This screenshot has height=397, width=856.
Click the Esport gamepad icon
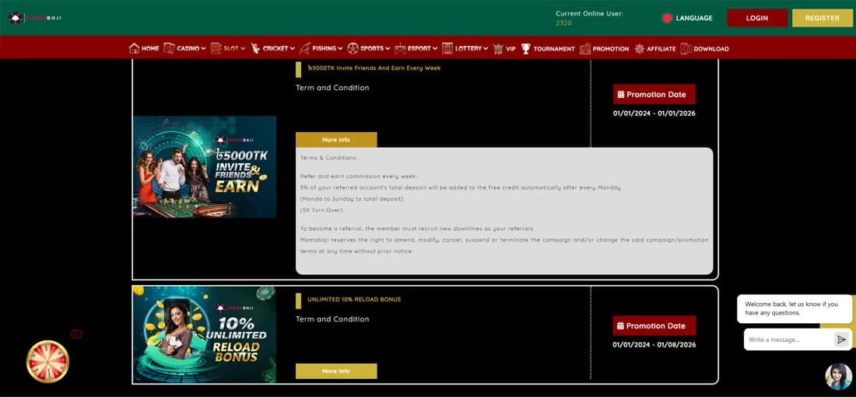pos(400,48)
